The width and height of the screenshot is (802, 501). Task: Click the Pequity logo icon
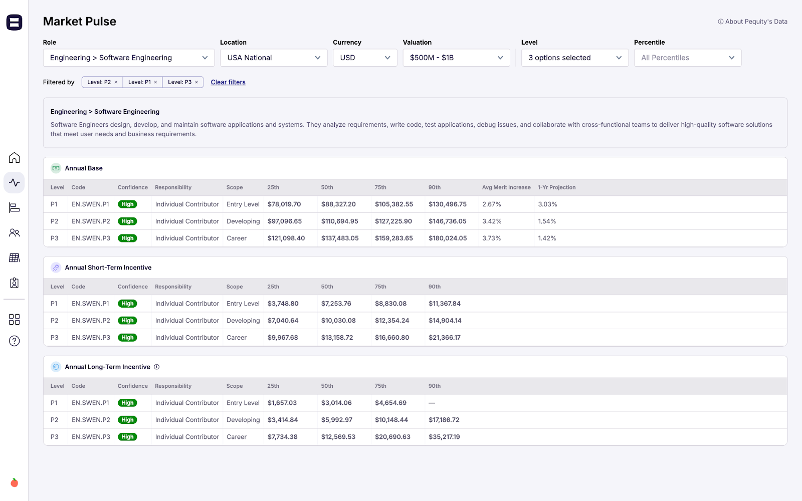click(14, 22)
